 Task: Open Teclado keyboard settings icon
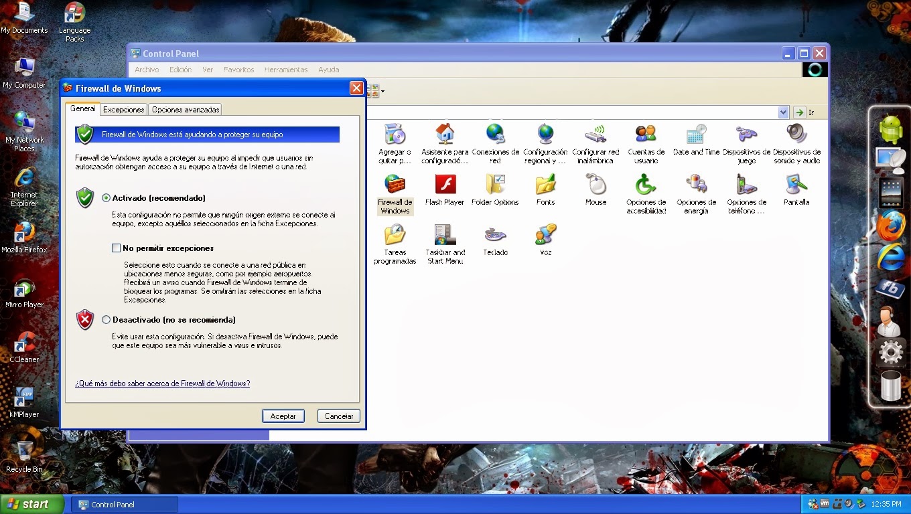click(x=496, y=240)
